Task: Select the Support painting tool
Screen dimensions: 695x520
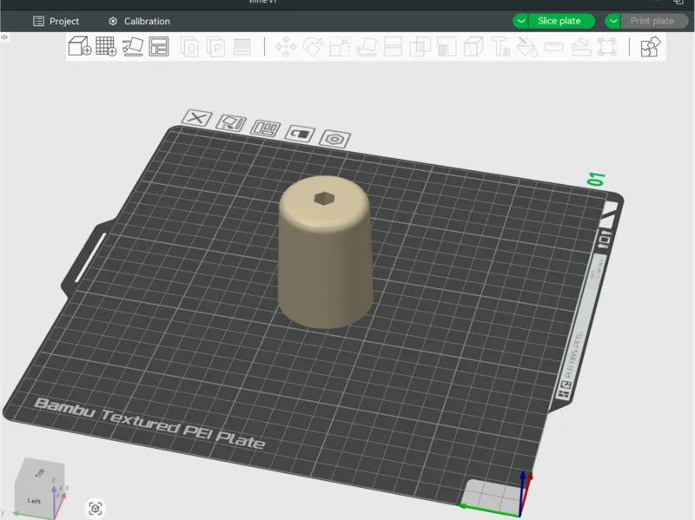Action: coord(447,47)
